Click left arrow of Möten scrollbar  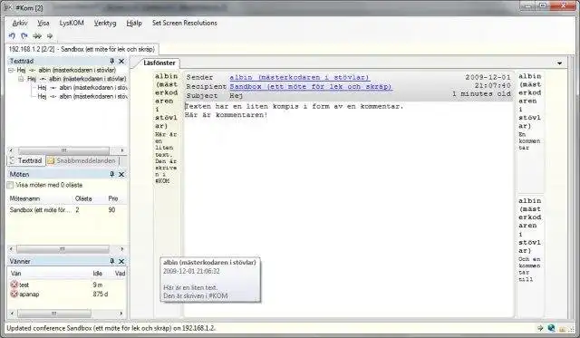(x=11, y=249)
